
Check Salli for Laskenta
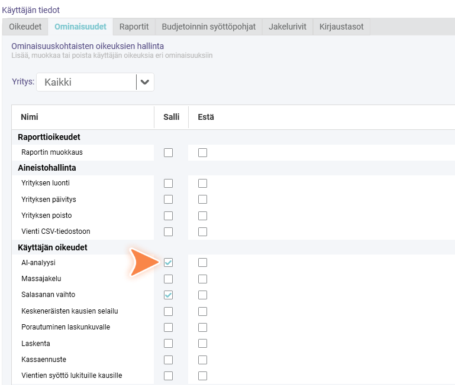168,343
